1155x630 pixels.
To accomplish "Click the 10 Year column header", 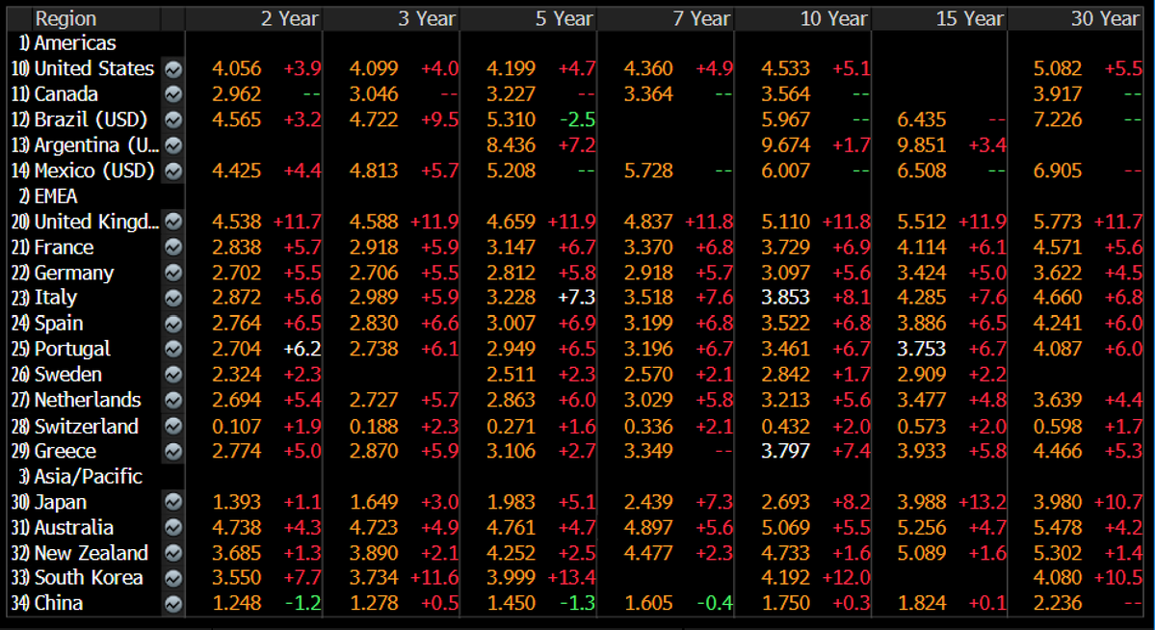I will point(834,19).
